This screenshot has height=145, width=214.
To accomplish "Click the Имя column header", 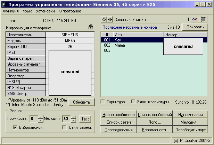I will [x=138, y=35].
